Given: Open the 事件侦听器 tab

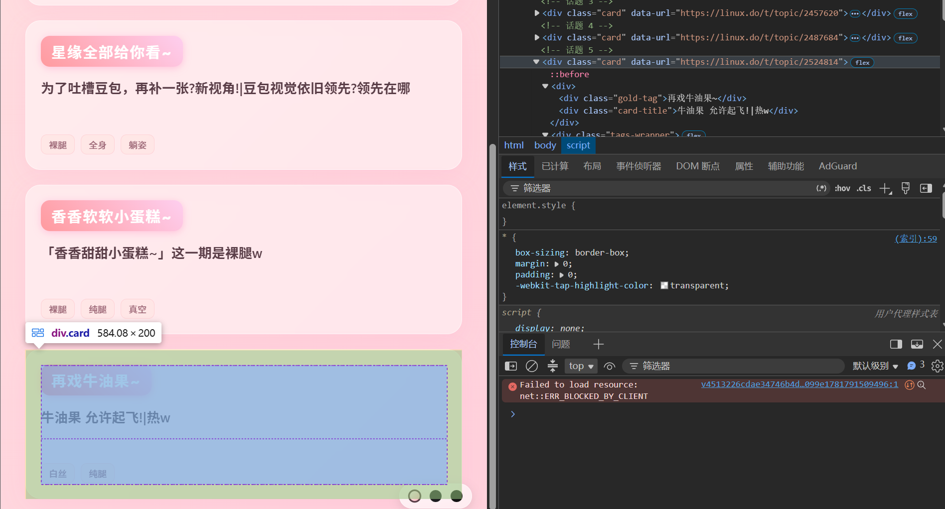Looking at the screenshot, I should [x=638, y=166].
